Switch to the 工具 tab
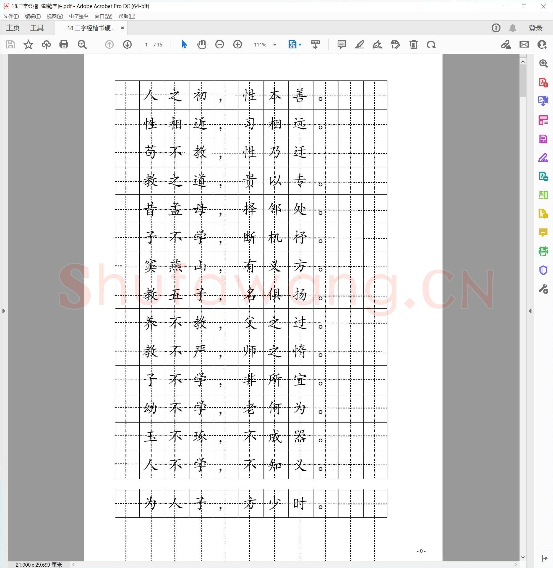Image resolution: width=553 pixels, height=568 pixels. click(37, 28)
